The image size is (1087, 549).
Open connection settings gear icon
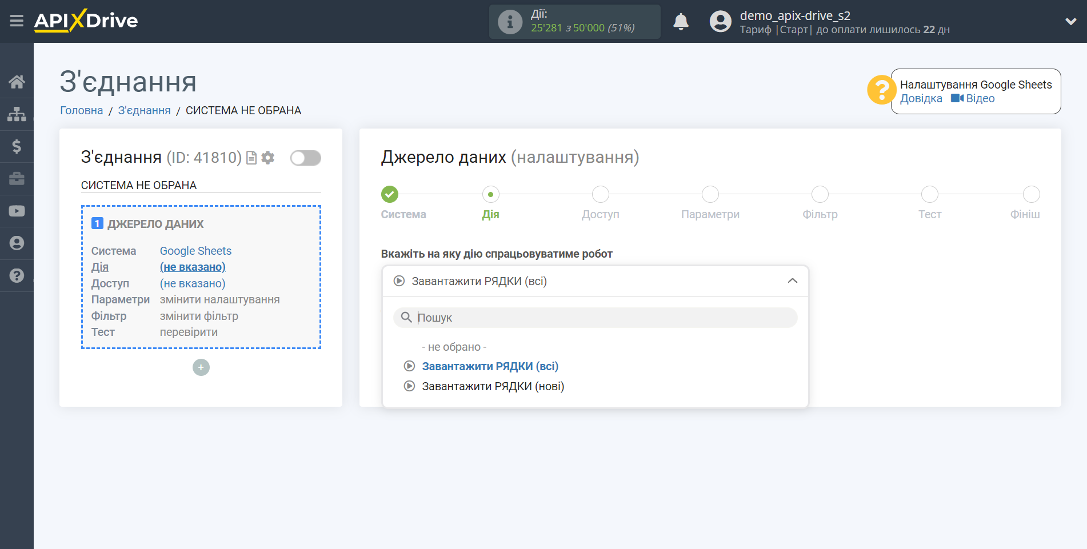(x=268, y=158)
